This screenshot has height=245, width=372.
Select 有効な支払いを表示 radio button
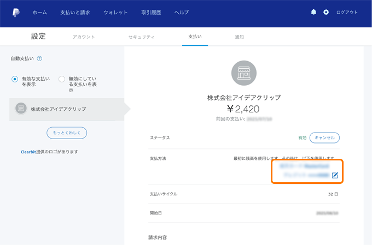point(15,79)
